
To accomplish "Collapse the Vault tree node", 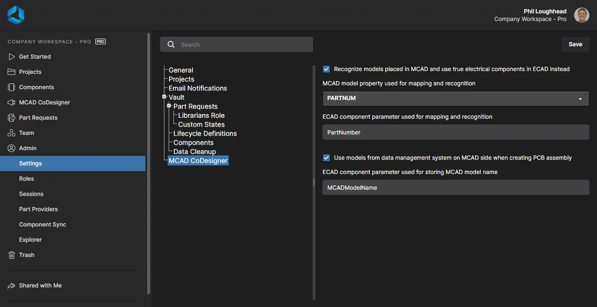I will (x=164, y=97).
